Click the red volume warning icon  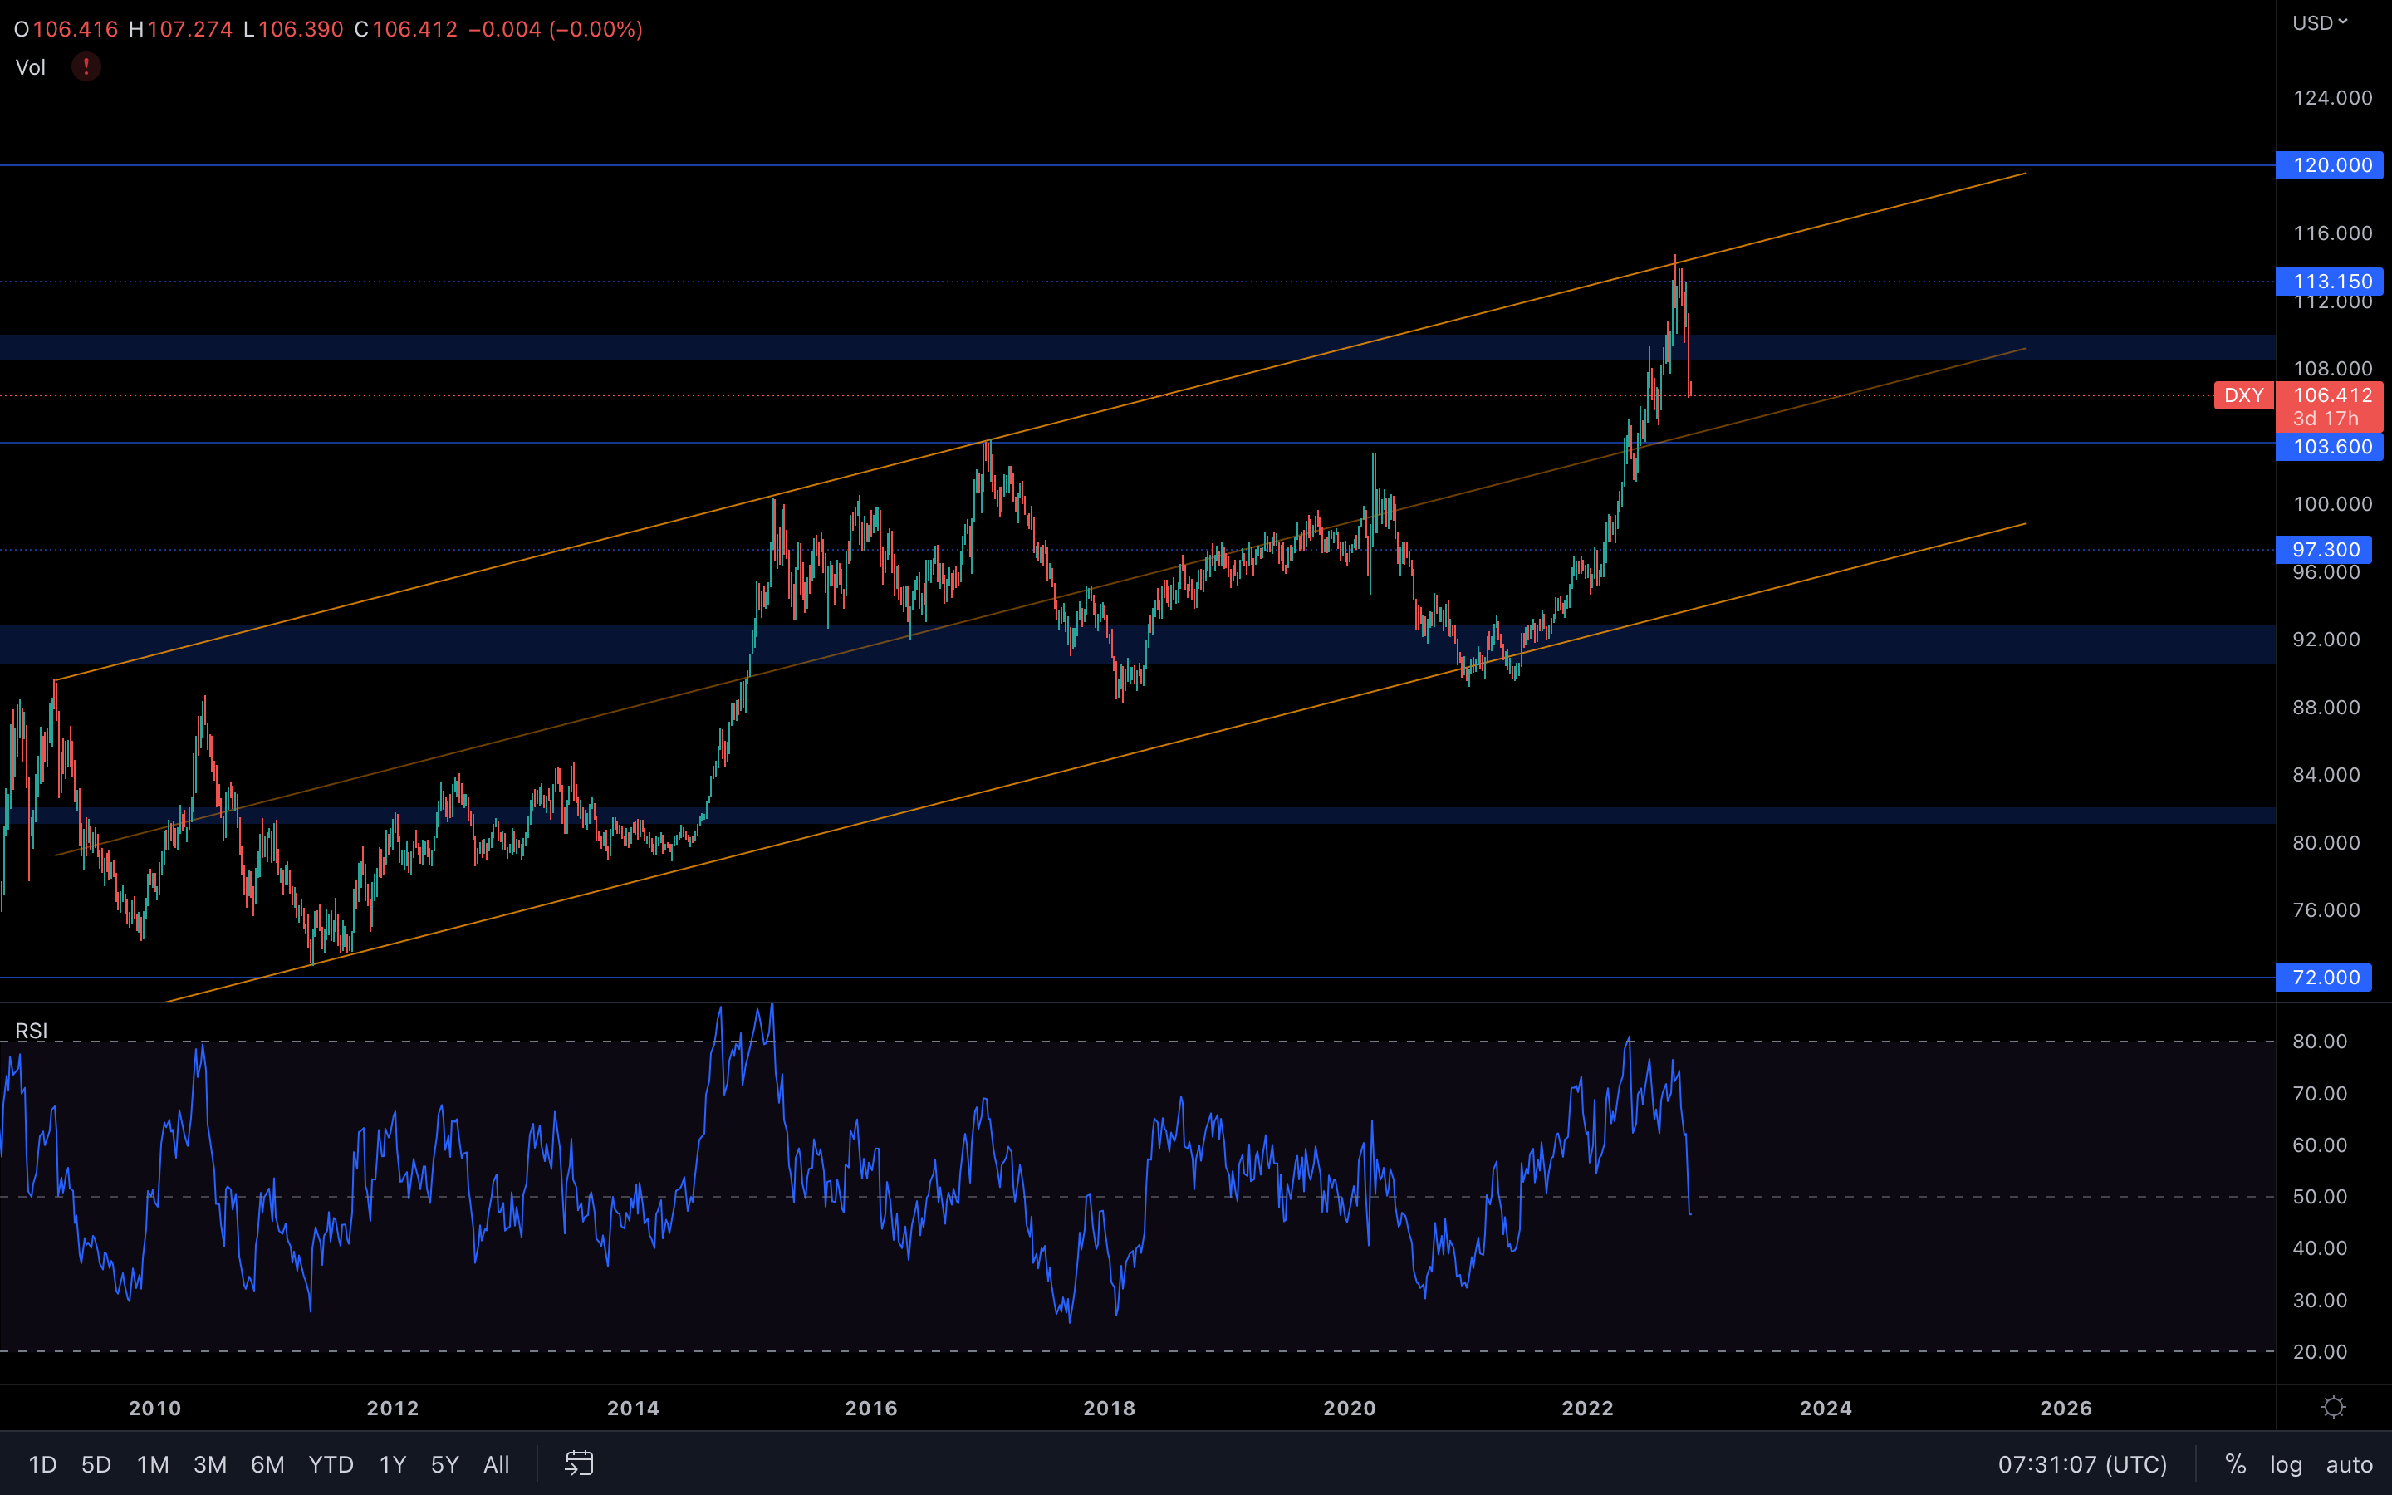coord(86,67)
